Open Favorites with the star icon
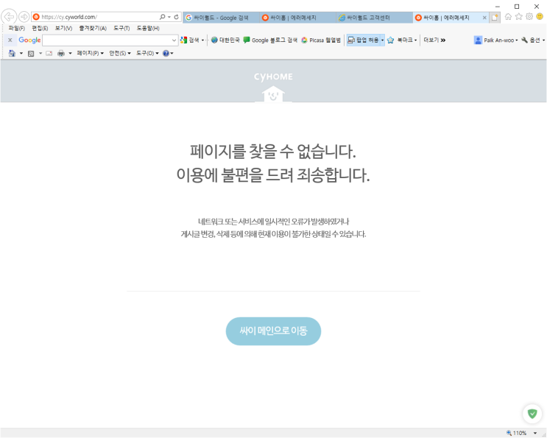 tap(519, 17)
